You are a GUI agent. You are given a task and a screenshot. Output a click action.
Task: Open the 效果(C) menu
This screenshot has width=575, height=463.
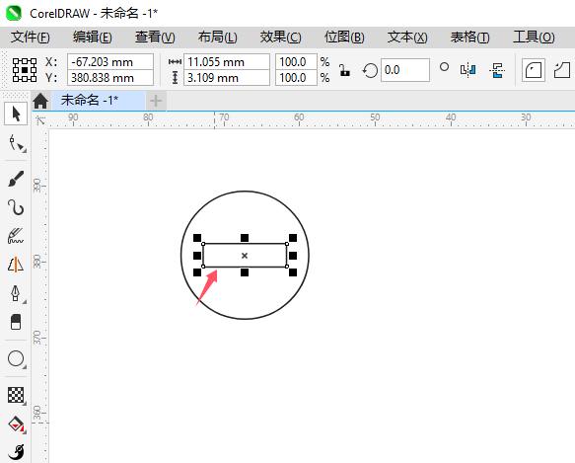click(280, 38)
